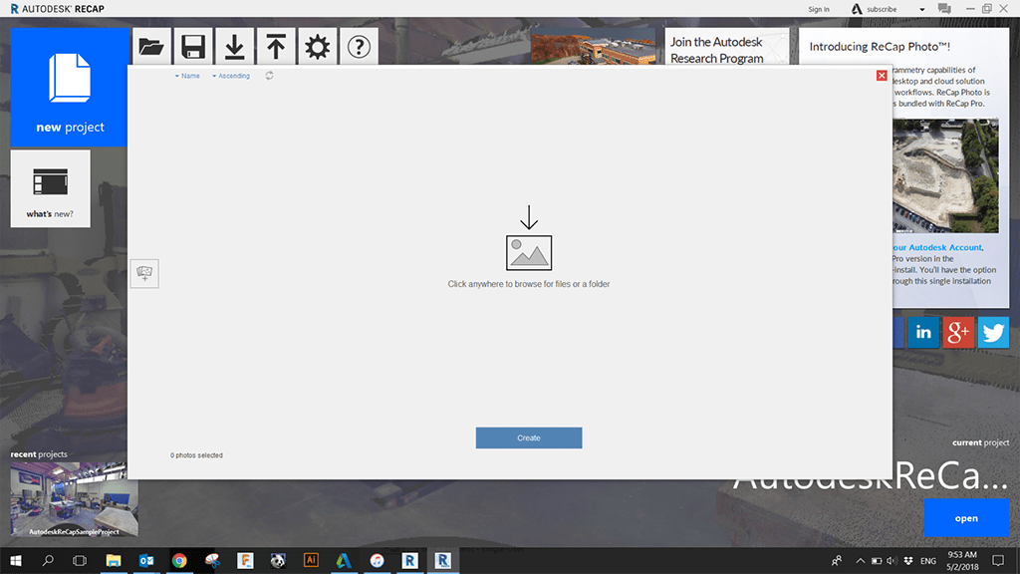The image size is (1020, 574).
Task: Click the open folder icon in toolbar
Action: 151,47
